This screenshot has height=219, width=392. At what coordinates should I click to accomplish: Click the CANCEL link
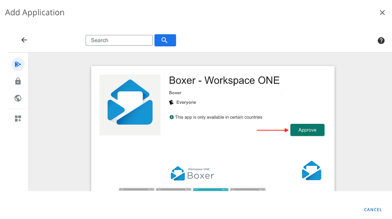(x=373, y=210)
